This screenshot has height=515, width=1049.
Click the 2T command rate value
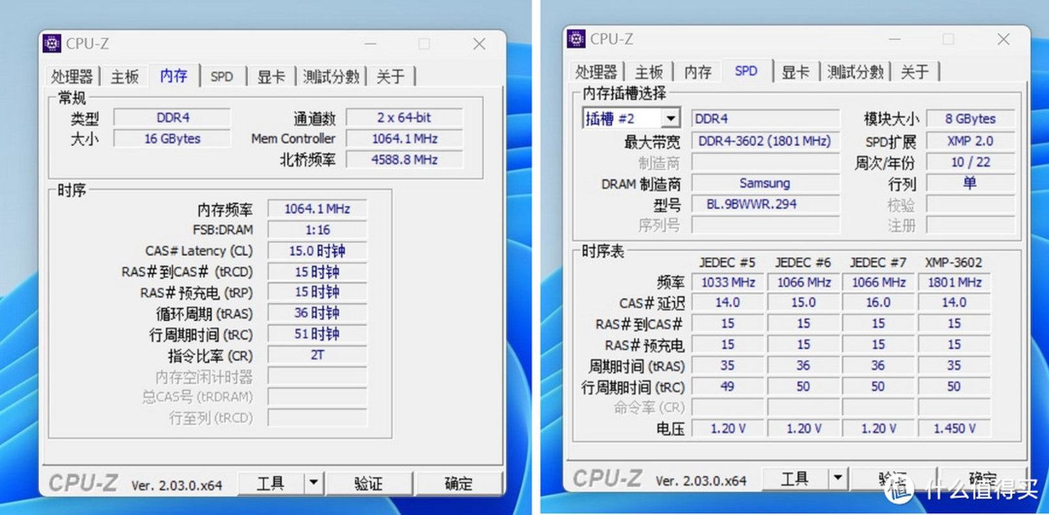click(317, 355)
